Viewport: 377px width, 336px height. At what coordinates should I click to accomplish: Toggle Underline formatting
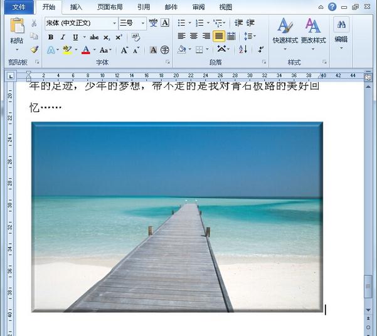coord(75,37)
